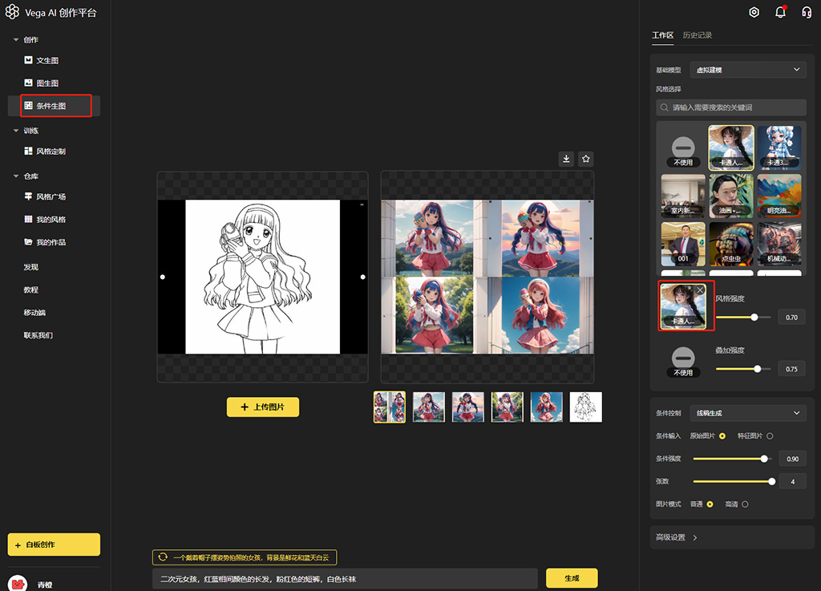This screenshot has height=591, width=821.
Task: Open 文生图 in sidebar
Action: pyautogui.click(x=47, y=60)
